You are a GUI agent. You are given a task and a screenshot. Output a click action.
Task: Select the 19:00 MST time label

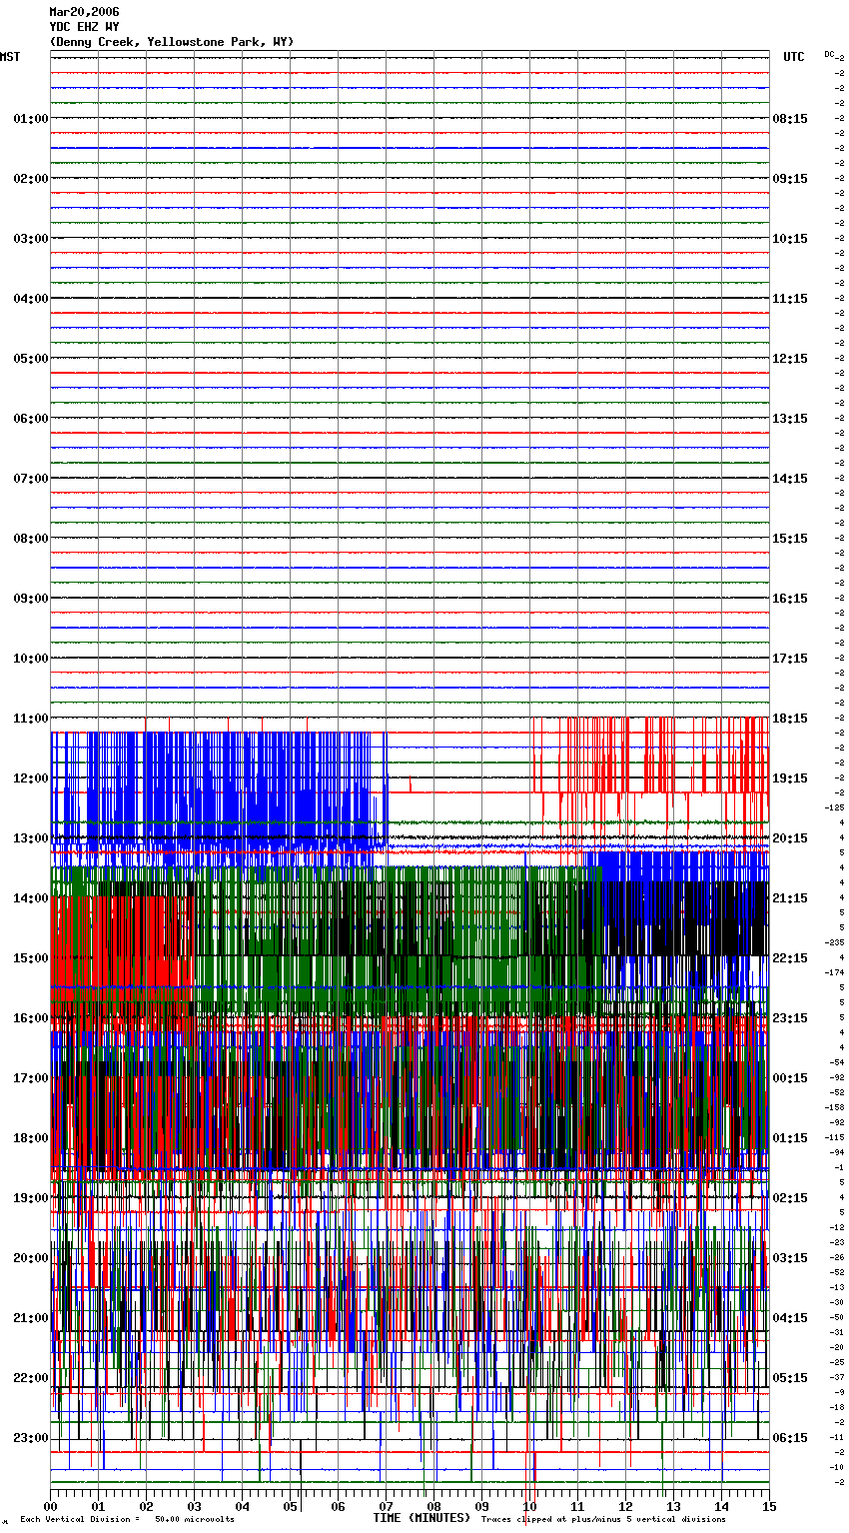pyautogui.click(x=31, y=1198)
